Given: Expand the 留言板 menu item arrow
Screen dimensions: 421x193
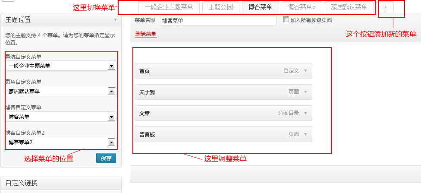Looking at the screenshot, I should 305,134.
